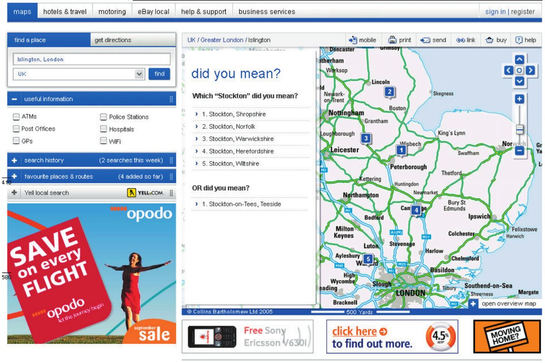Click map marker 5 near Aylesbury
Image resolution: width=545 pixels, height=363 pixels.
click(368, 260)
